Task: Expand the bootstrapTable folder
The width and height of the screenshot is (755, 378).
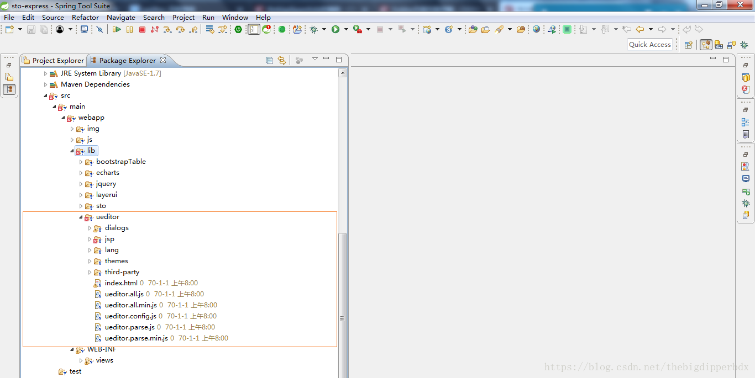Action: pyautogui.click(x=81, y=162)
